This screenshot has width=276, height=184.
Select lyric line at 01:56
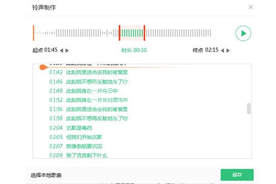tap(88, 109)
